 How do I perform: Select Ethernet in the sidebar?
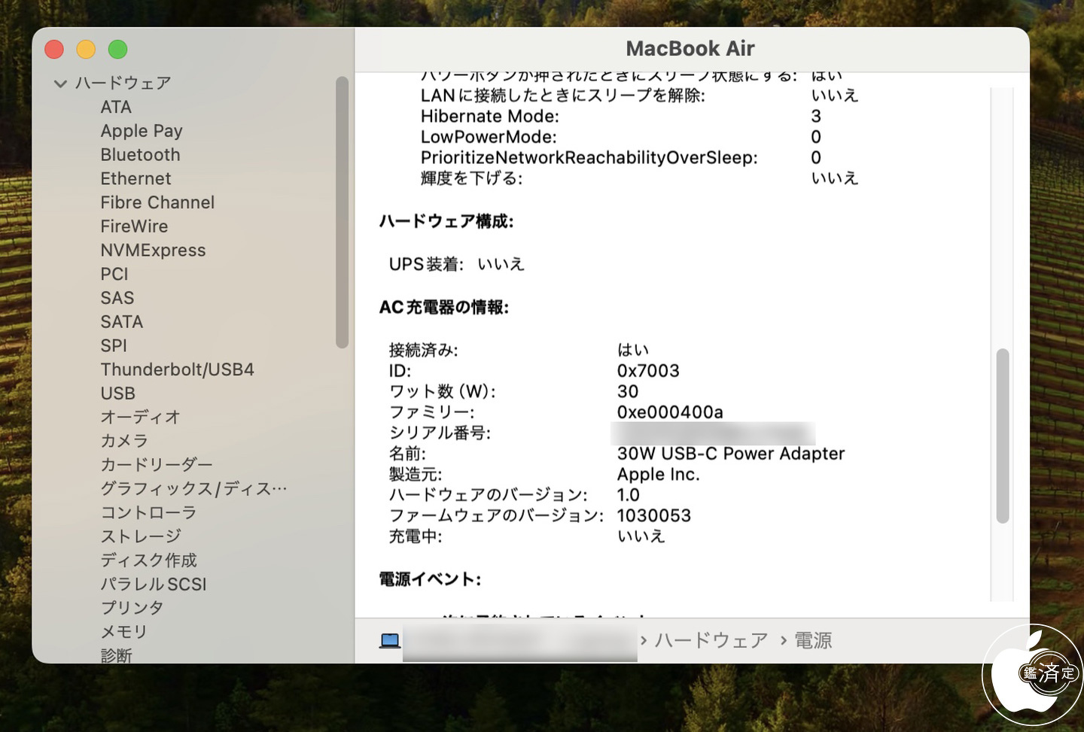point(136,179)
